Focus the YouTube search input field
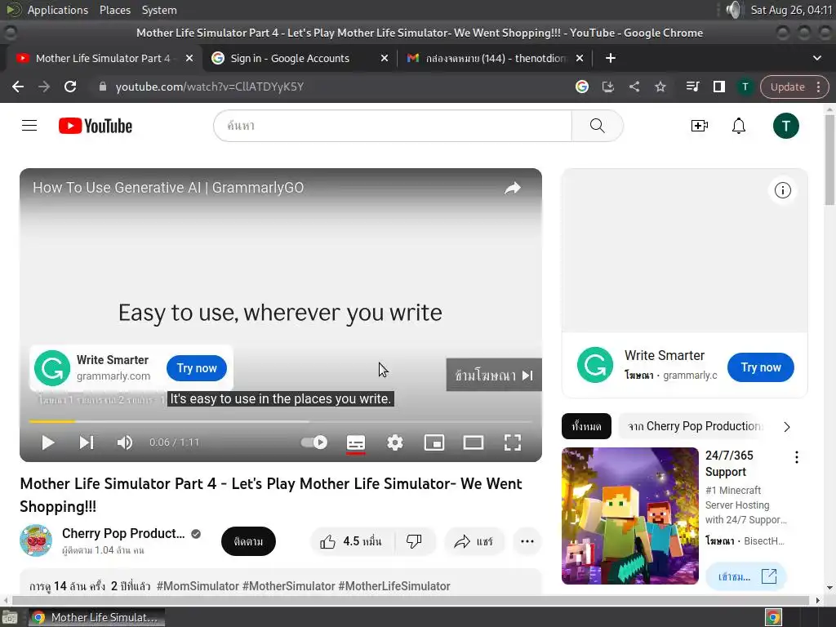 (x=393, y=126)
